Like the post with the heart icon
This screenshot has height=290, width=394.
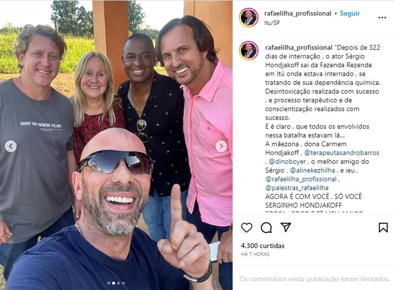(247, 228)
